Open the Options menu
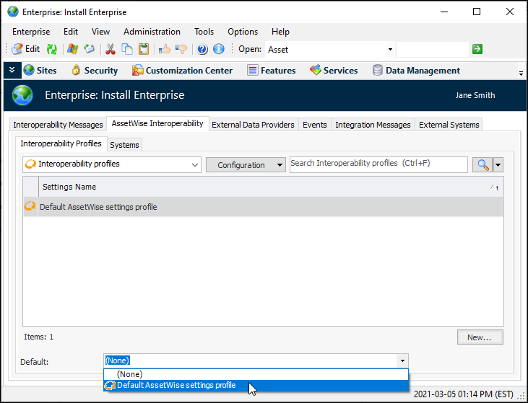 coord(243,32)
